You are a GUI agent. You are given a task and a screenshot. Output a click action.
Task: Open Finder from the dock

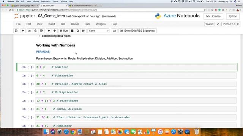click(46, 132)
